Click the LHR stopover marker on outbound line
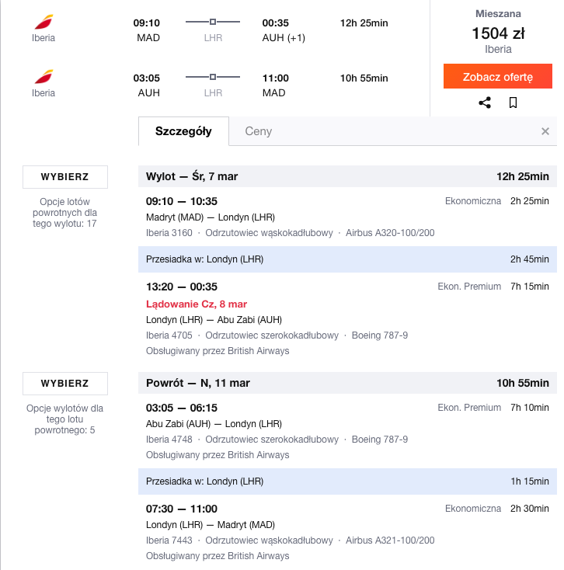 (x=213, y=22)
